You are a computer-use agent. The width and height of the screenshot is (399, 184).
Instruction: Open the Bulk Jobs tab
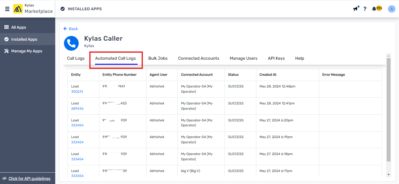158,58
